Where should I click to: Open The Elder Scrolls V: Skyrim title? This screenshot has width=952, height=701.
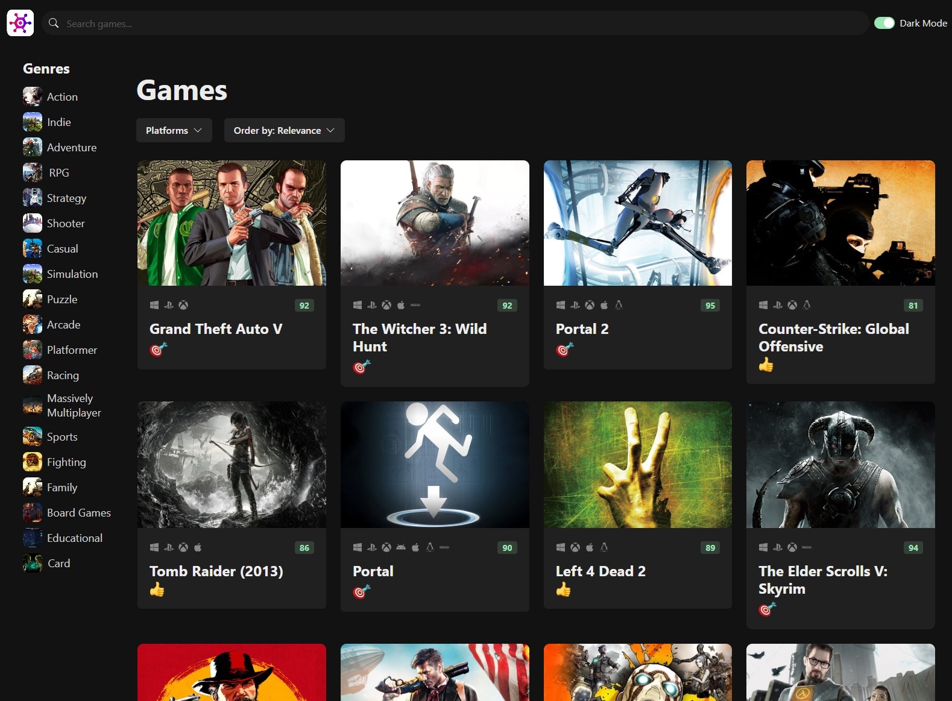[x=822, y=580]
